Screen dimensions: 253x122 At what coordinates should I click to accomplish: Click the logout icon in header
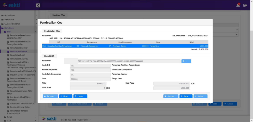[x=245, y=5]
